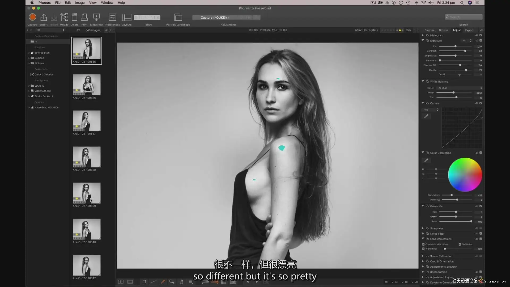This screenshot has width=510, height=287.
Task: Open the Image menu
Action: (80, 3)
